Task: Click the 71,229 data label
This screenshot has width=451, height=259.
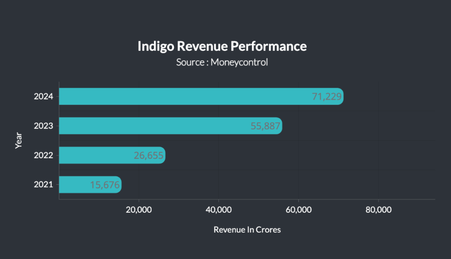Action: [x=327, y=97]
